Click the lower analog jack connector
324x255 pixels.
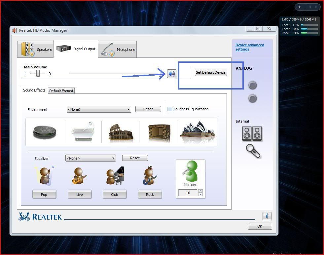[x=253, y=98]
